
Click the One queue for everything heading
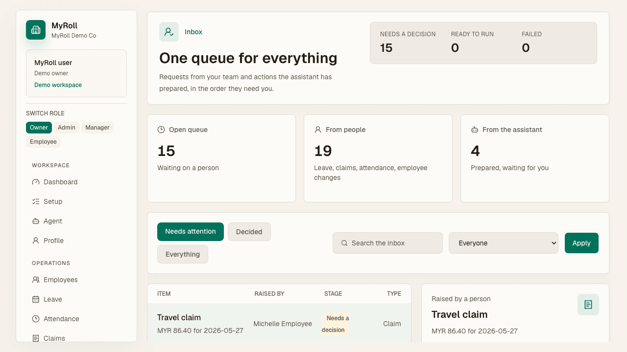[248, 58]
